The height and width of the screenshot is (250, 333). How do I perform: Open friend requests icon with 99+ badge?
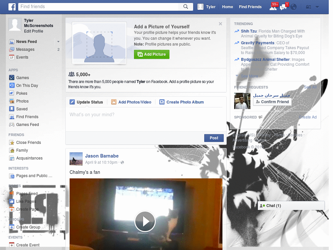(273, 7)
